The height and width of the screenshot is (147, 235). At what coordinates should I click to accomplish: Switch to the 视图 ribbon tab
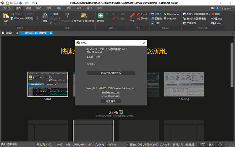(x=49, y=8)
